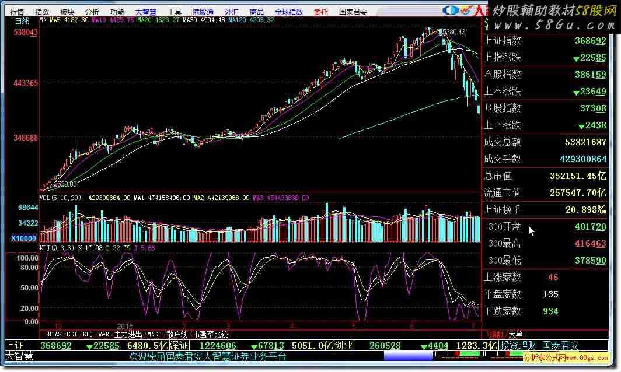The height and width of the screenshot is (372, 621).
Task: Click the 深证 index button in the status bar
Action: [x=179, y=346]
